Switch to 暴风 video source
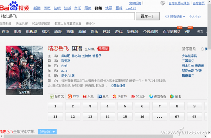 click(x=103, y=96)
